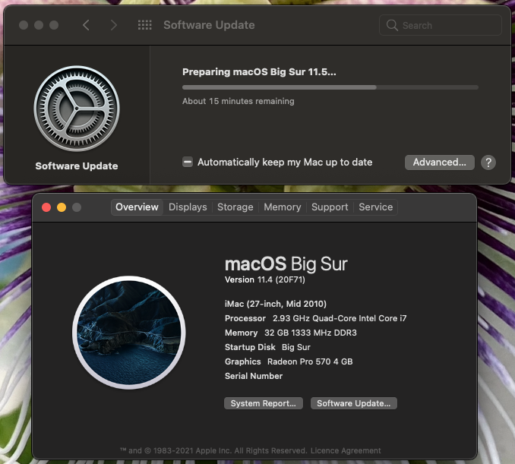Image resolution: width=515 pixels, height=464 pixels.
Task: Click the large Software Update gear icon
Action: 77,109
